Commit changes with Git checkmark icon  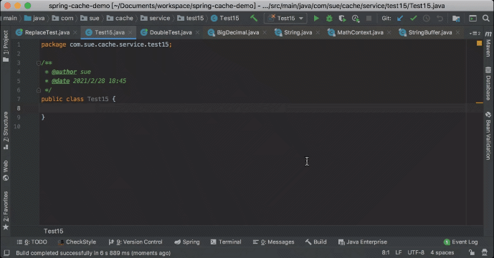tap(414, 19)
